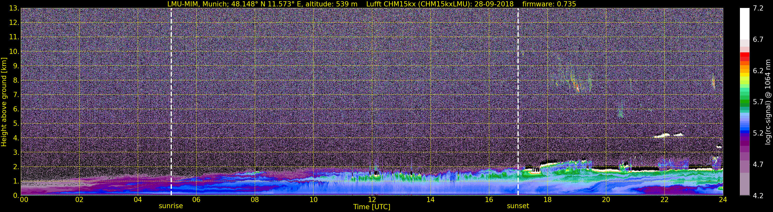Screen dimensions: 773x212
Task: Click the time axis tick label 08
Action: [255, 200]
